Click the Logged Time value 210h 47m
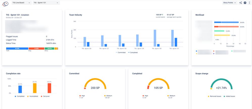This screenshot has width=252, height=109. (x=50, y=40)
